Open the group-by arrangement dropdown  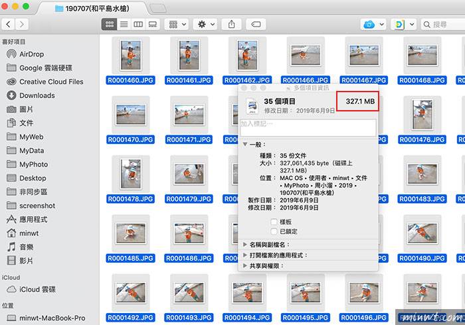pos(177,24)
